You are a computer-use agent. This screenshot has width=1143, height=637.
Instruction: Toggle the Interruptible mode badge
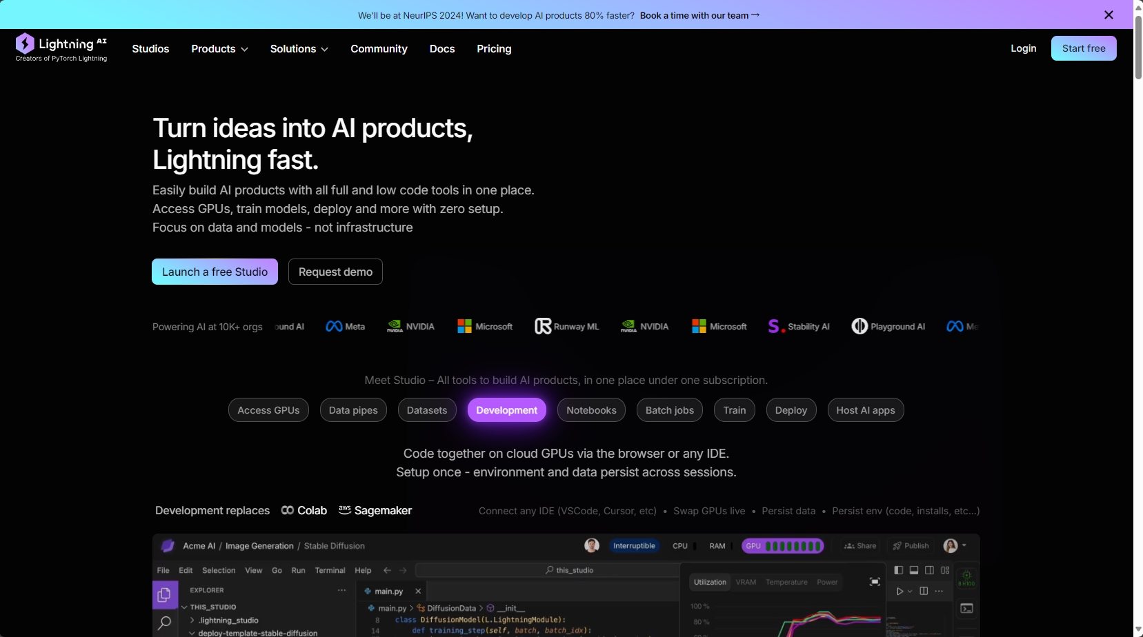pyautogui.click(x=634, y=546)
